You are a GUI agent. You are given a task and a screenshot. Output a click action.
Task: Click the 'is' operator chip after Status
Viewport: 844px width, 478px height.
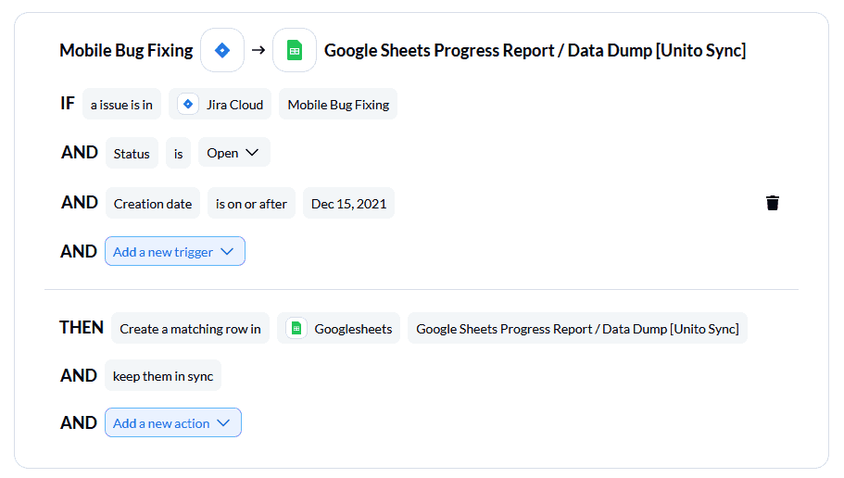178,154
